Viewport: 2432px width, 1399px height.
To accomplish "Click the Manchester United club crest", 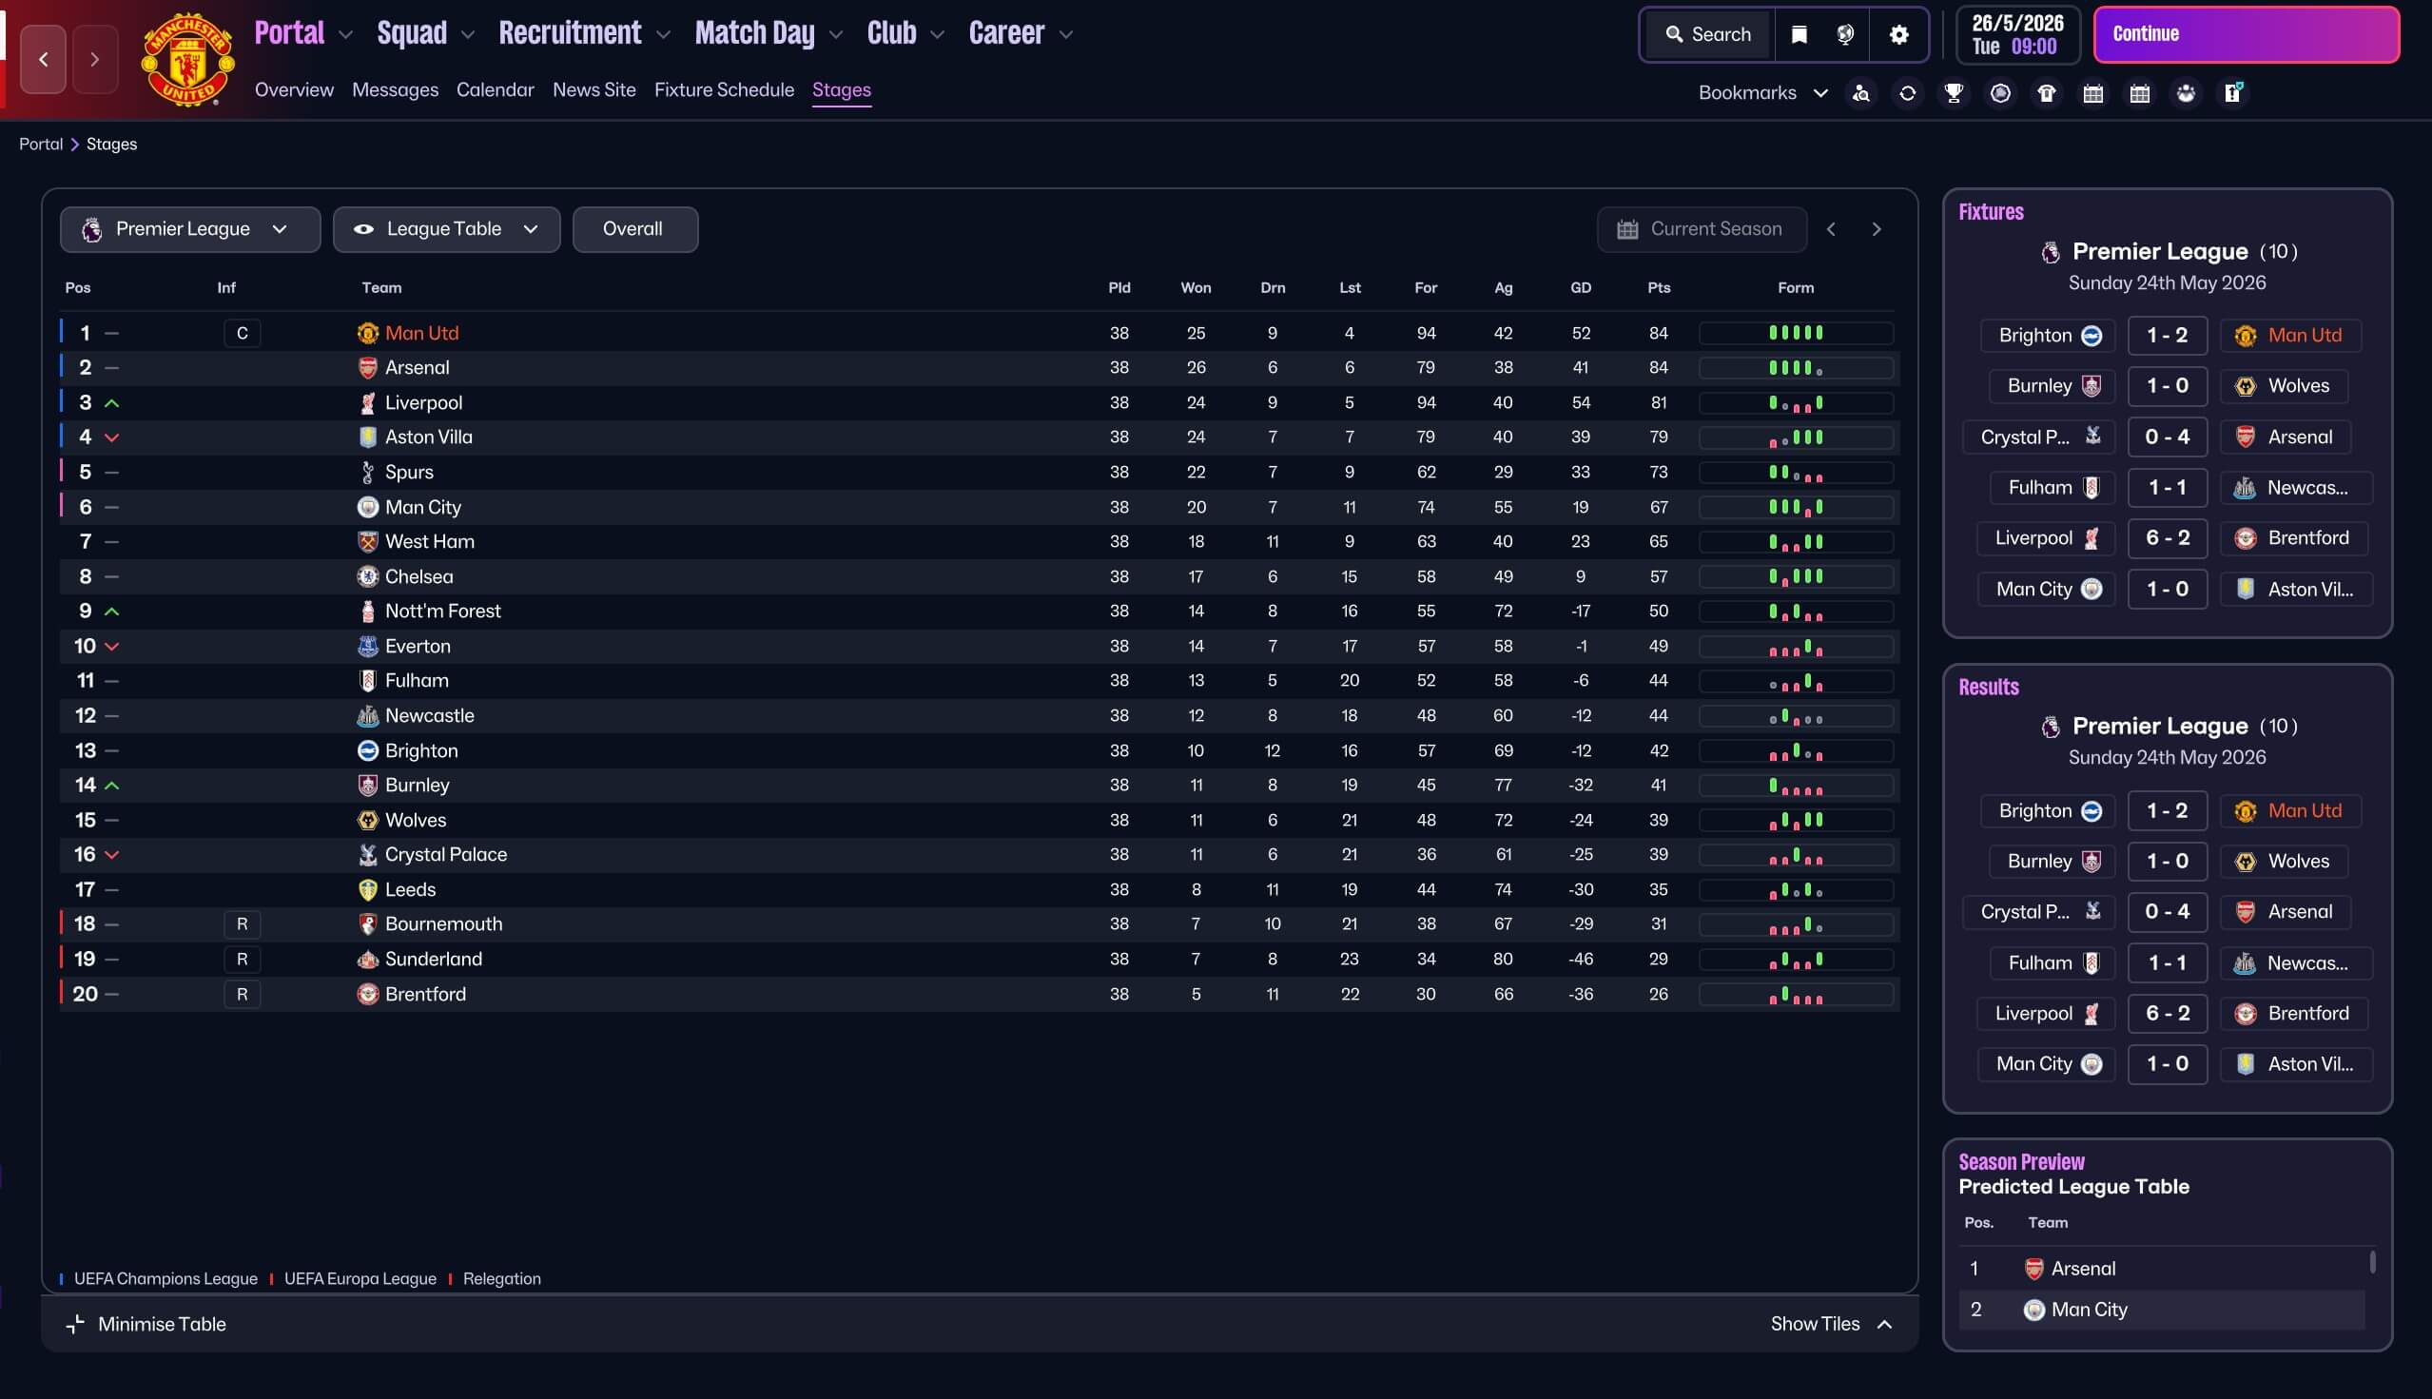I will click(x=187, y=60).
